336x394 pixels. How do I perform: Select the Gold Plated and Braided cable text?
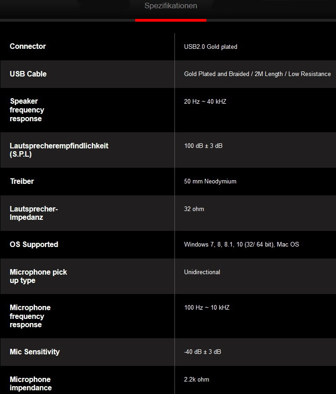tap(257, 74)
